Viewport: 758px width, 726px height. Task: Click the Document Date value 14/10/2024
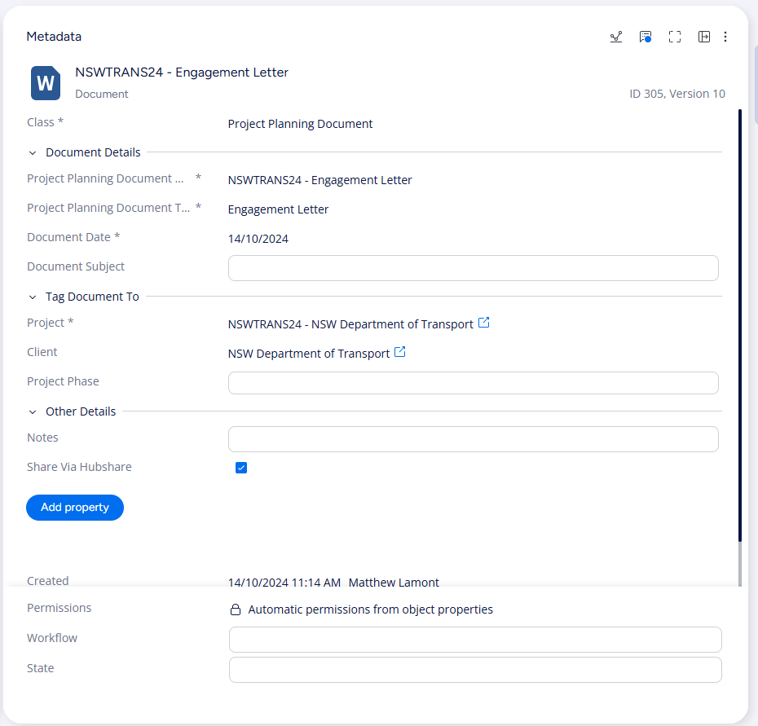(258, 239)
